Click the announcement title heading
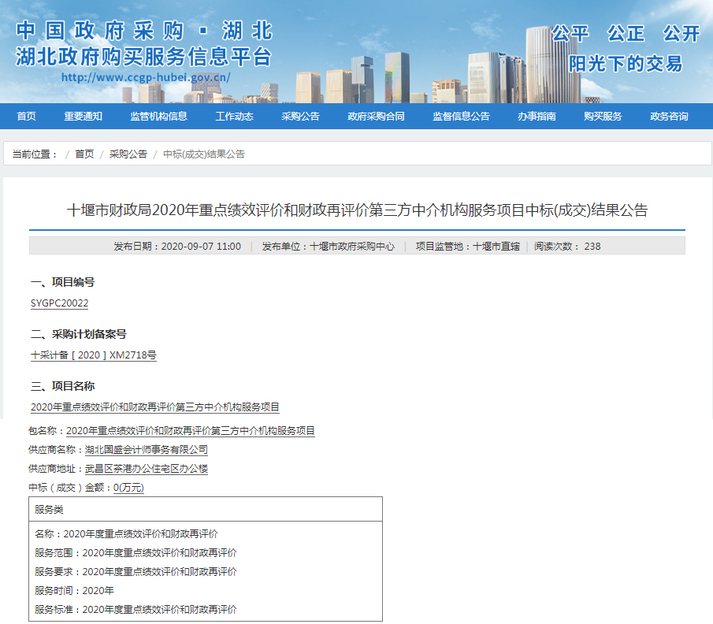This screenshot has height=624, width=713. (x=358, y=210)
